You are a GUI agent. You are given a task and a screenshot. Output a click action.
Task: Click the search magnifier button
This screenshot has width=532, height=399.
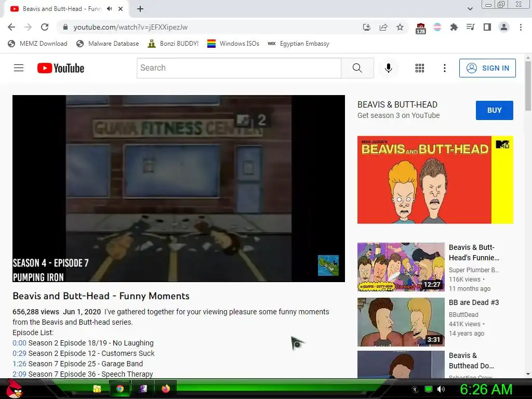[x=357, y=68]
